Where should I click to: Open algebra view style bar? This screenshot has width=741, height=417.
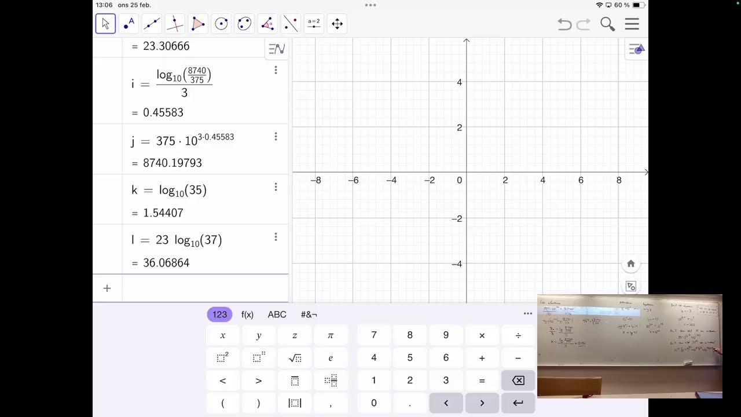tap(277, 49)
